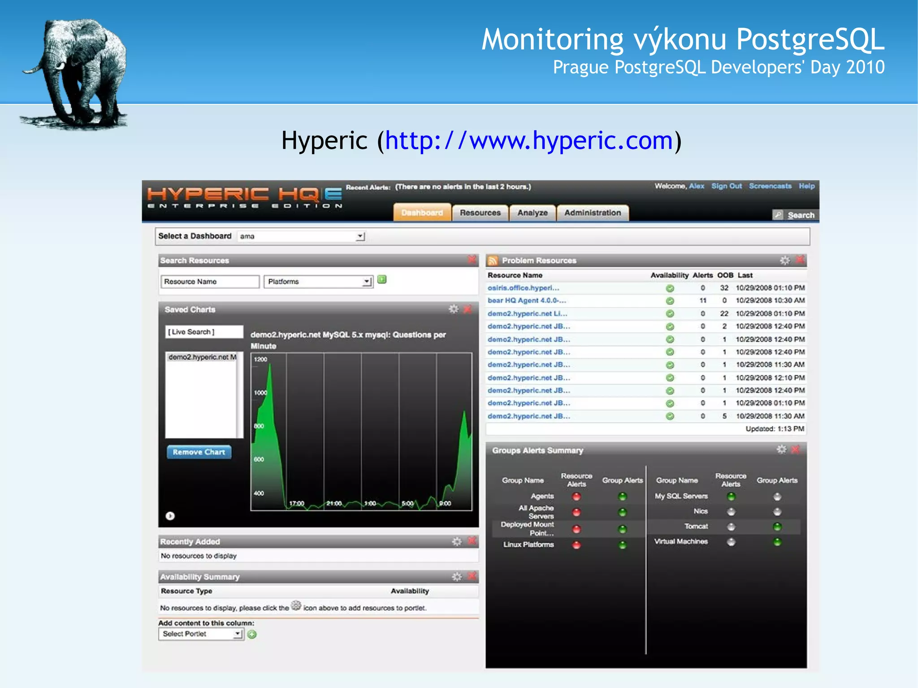Close the Search Resources portlet
Screen dimensions: 918x688
[472, 260]
